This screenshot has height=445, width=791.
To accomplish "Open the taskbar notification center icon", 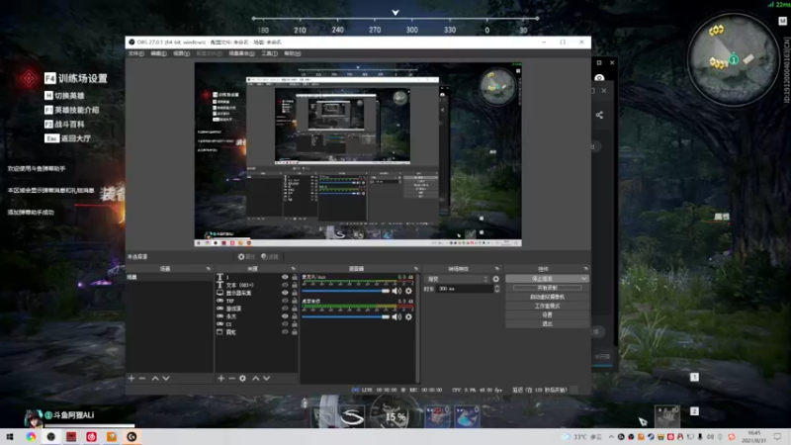I will click(x=778, y=436).
